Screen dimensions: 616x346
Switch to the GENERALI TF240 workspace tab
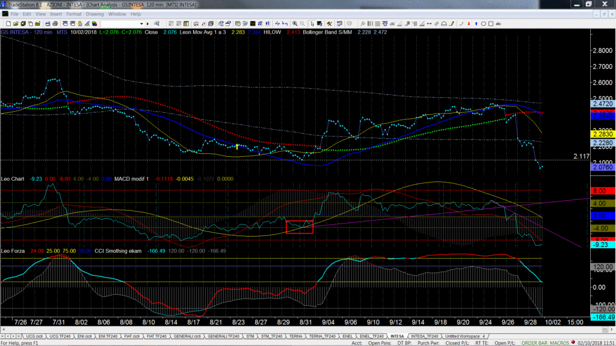coord(223,336)
